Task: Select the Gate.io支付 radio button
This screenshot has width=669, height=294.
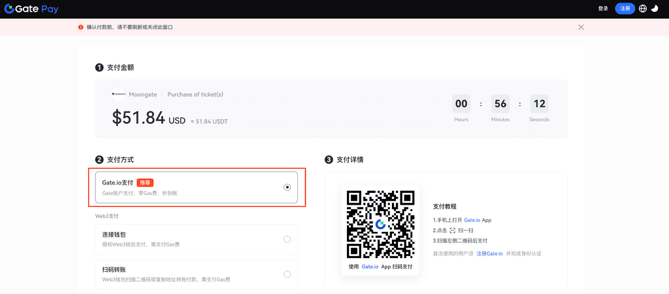Action: click(x=287, y=187)
